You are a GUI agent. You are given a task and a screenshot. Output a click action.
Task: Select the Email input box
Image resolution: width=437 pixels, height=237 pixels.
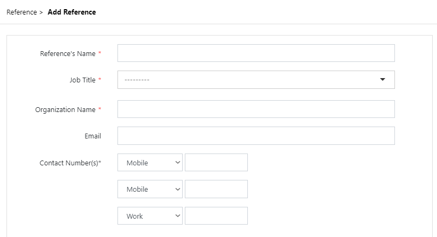click(x=256, y=136)
